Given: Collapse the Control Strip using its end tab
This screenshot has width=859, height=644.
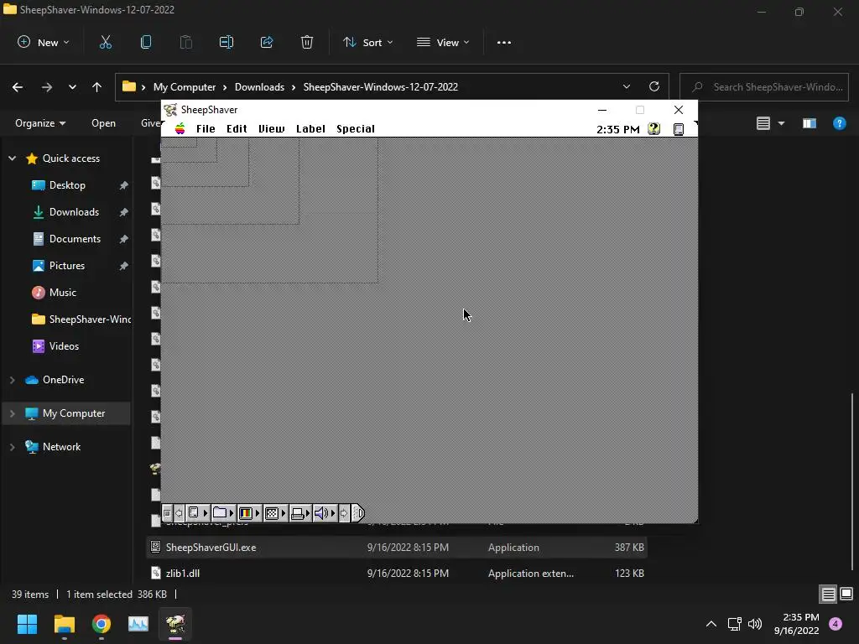Looking at the screenshot, I should [x=357, y=513].
